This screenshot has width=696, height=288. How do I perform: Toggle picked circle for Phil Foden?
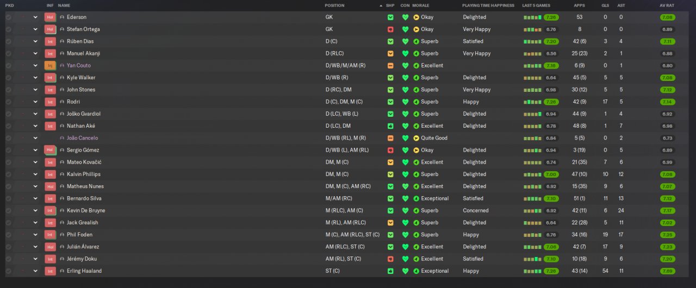tap(8, 235)
